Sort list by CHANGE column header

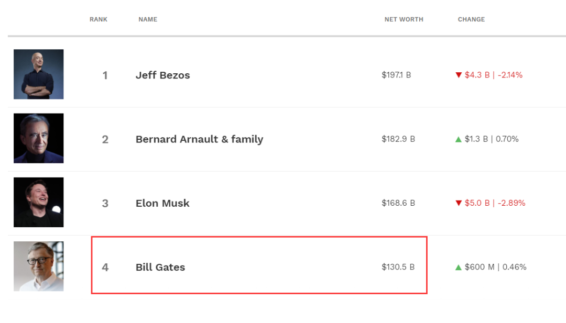click(471, 19)
